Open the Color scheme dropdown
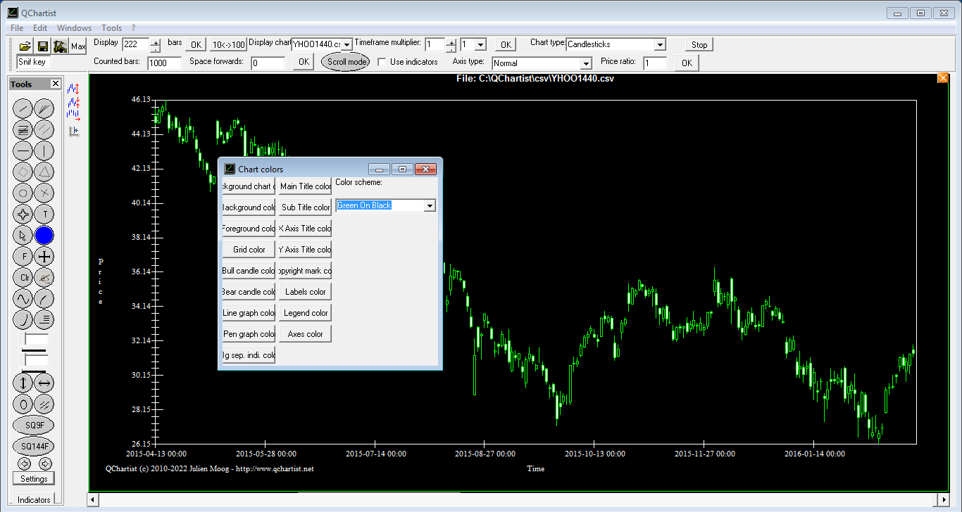The image size is (962, 512). 429,205
